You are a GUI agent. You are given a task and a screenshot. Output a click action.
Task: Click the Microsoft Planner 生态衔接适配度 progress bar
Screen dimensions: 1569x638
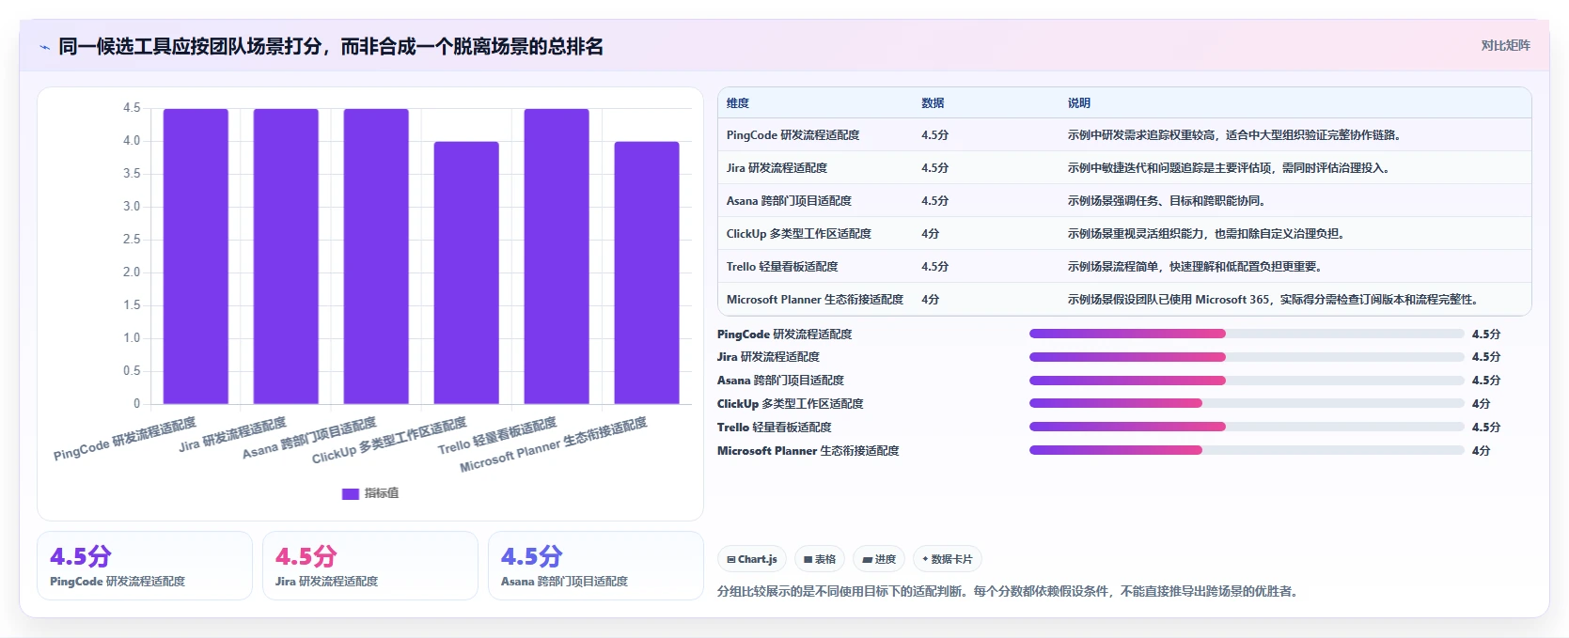1247,450
